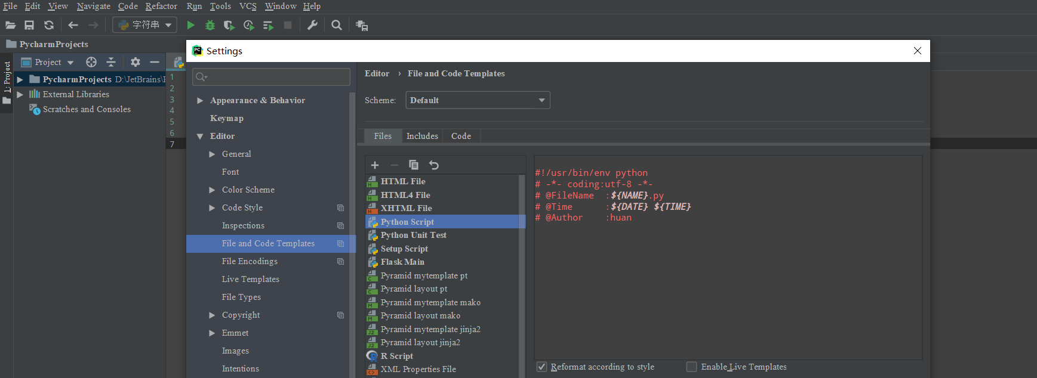Click the Open folder toolbar icon
This screenshot has height=378, width=1037.
[x=10, y=25]
